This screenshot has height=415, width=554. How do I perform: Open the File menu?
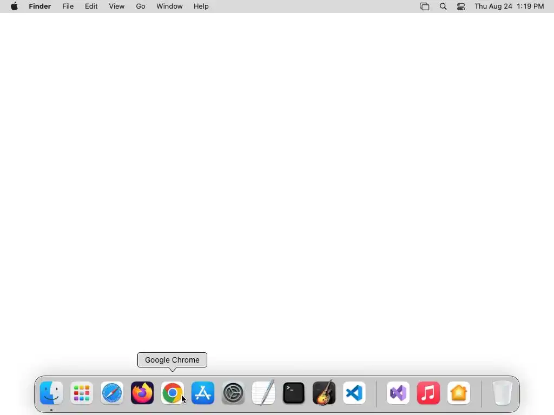coord(68,6)
